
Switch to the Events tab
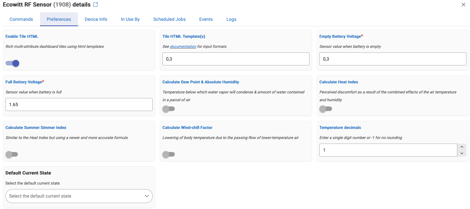tap(206, 19)
